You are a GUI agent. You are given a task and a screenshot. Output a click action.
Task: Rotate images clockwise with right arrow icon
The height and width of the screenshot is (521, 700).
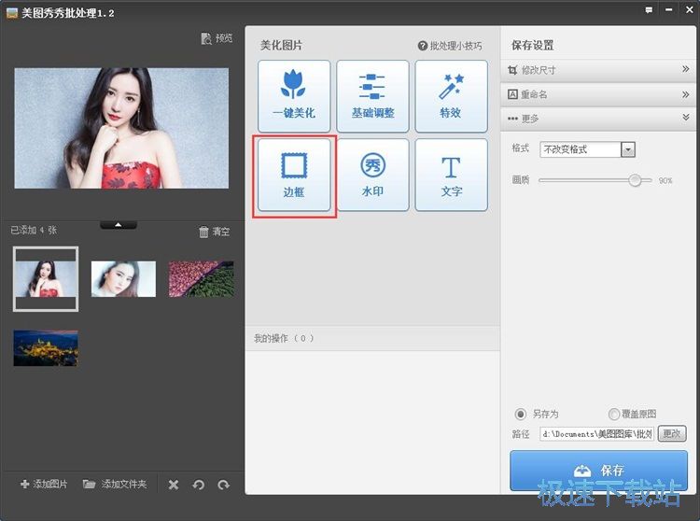coord(223,485)
